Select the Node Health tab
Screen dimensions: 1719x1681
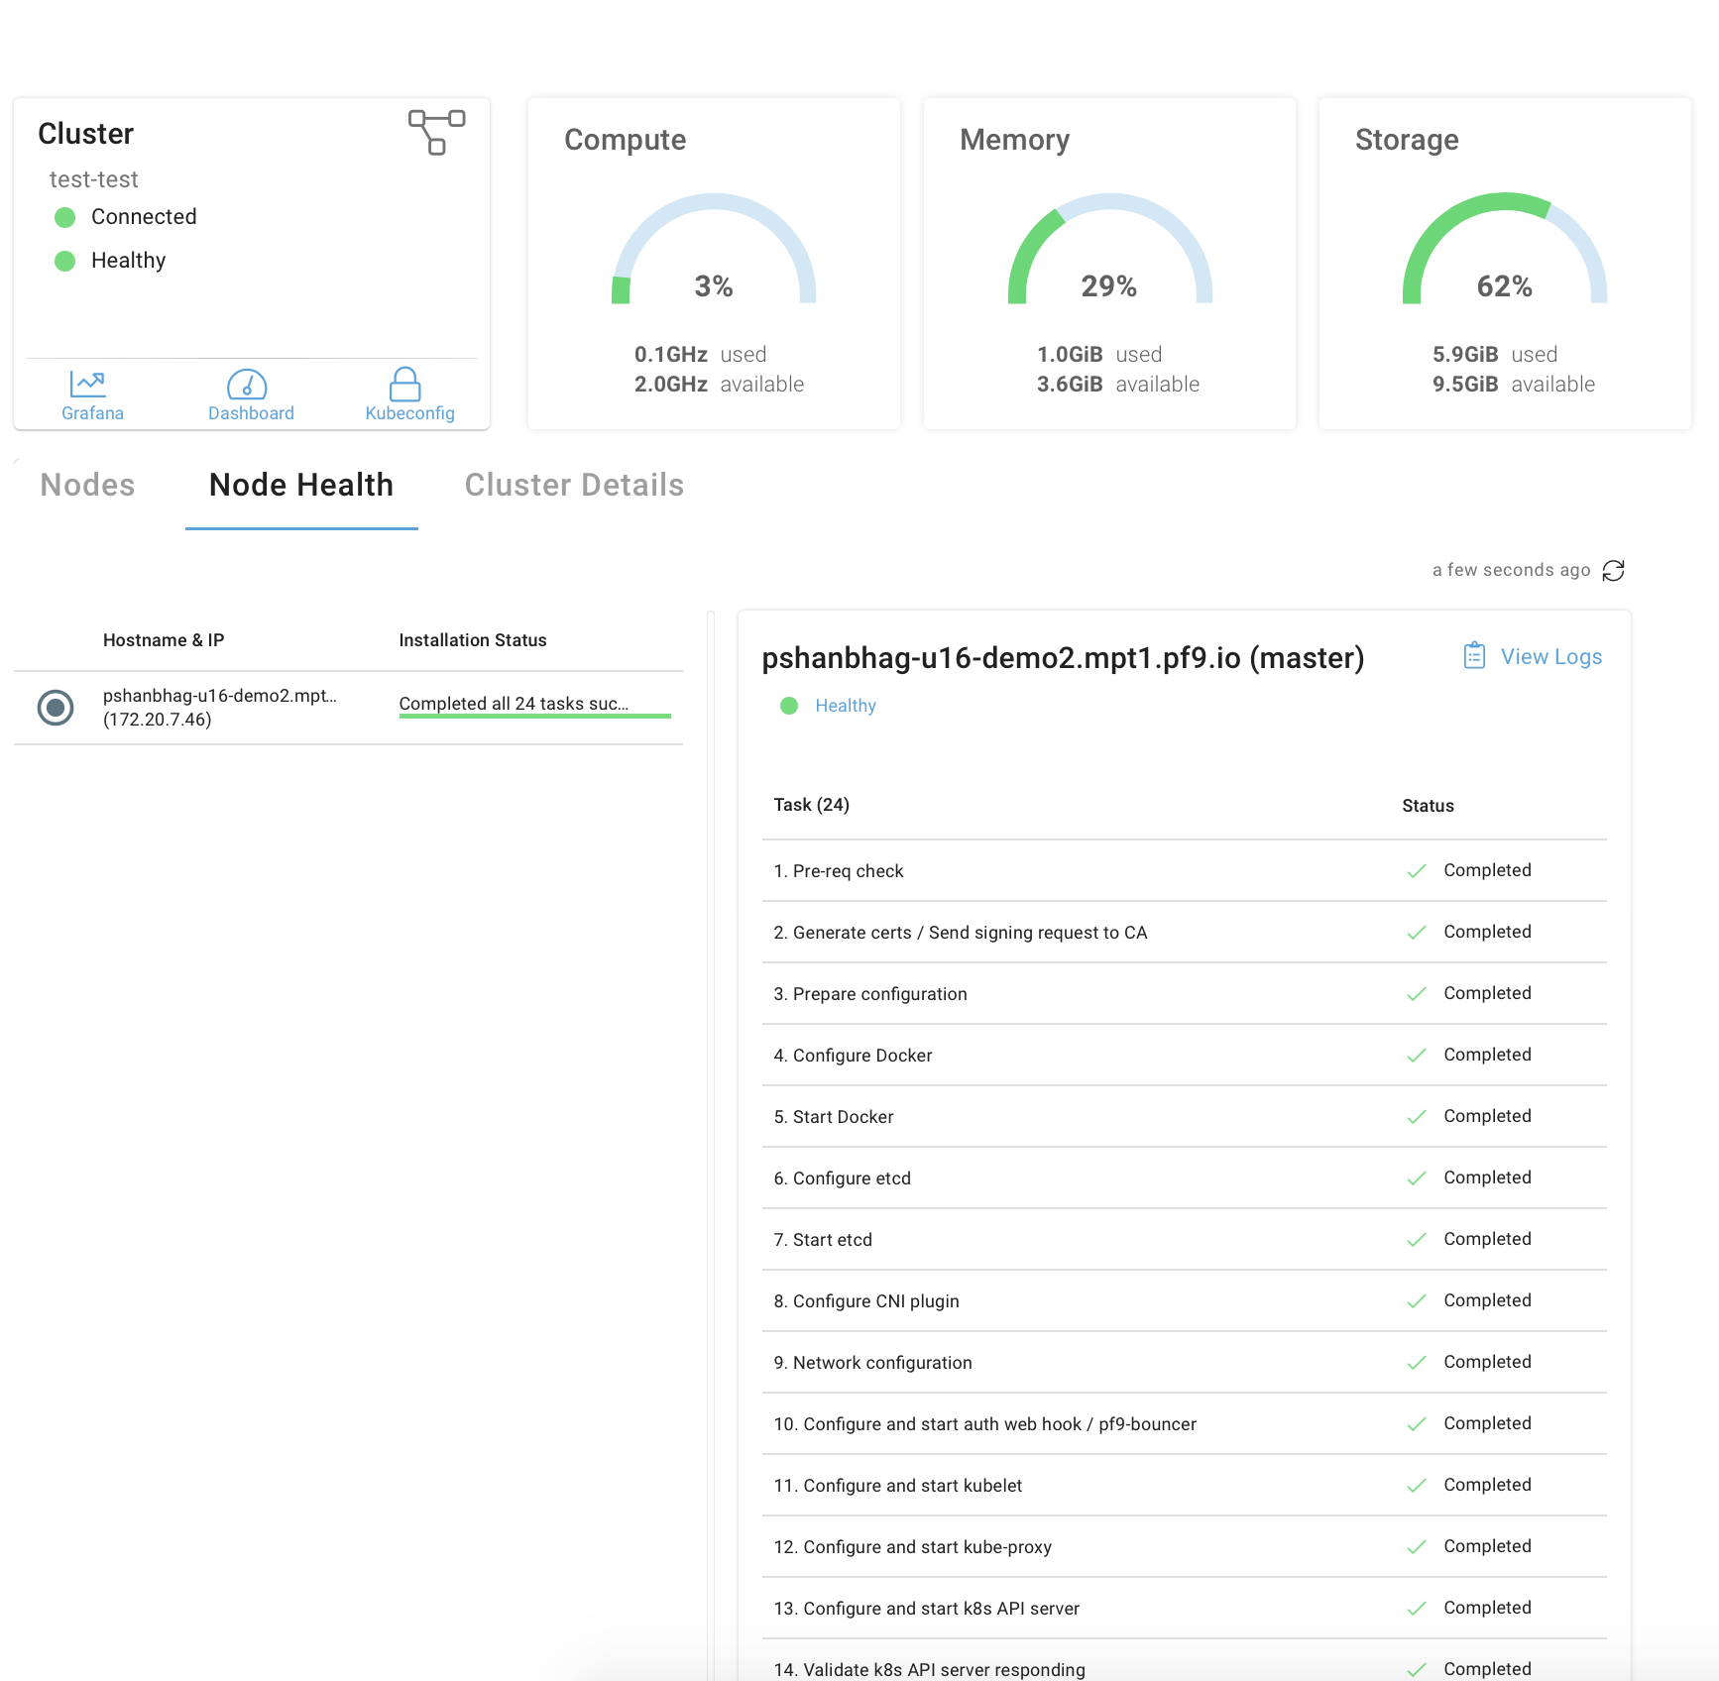tap(301, 485)
